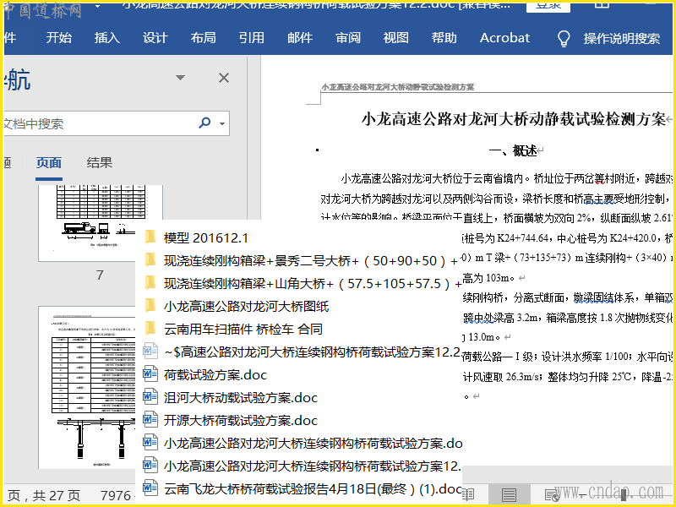Viewport: 676px width, 507px height.
Task: Close the navigation pane
Action: (x=224, y=78)
